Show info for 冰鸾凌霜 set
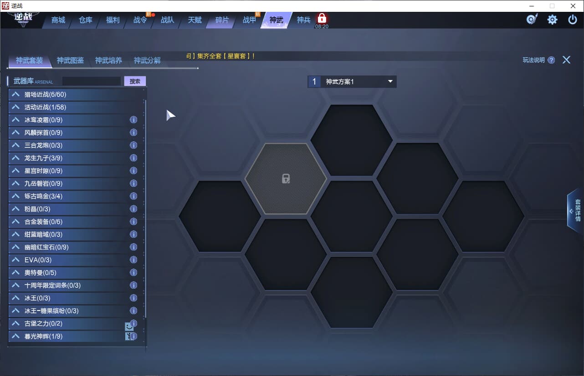The height and width of the screenshot is (376, 584). click(133, 120)
